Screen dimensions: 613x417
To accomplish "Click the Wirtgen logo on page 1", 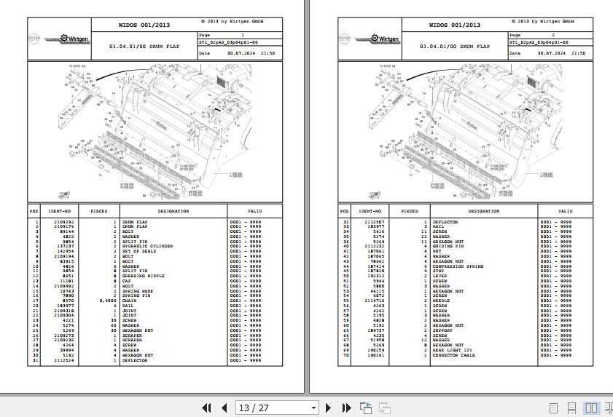I will (66, 39).
